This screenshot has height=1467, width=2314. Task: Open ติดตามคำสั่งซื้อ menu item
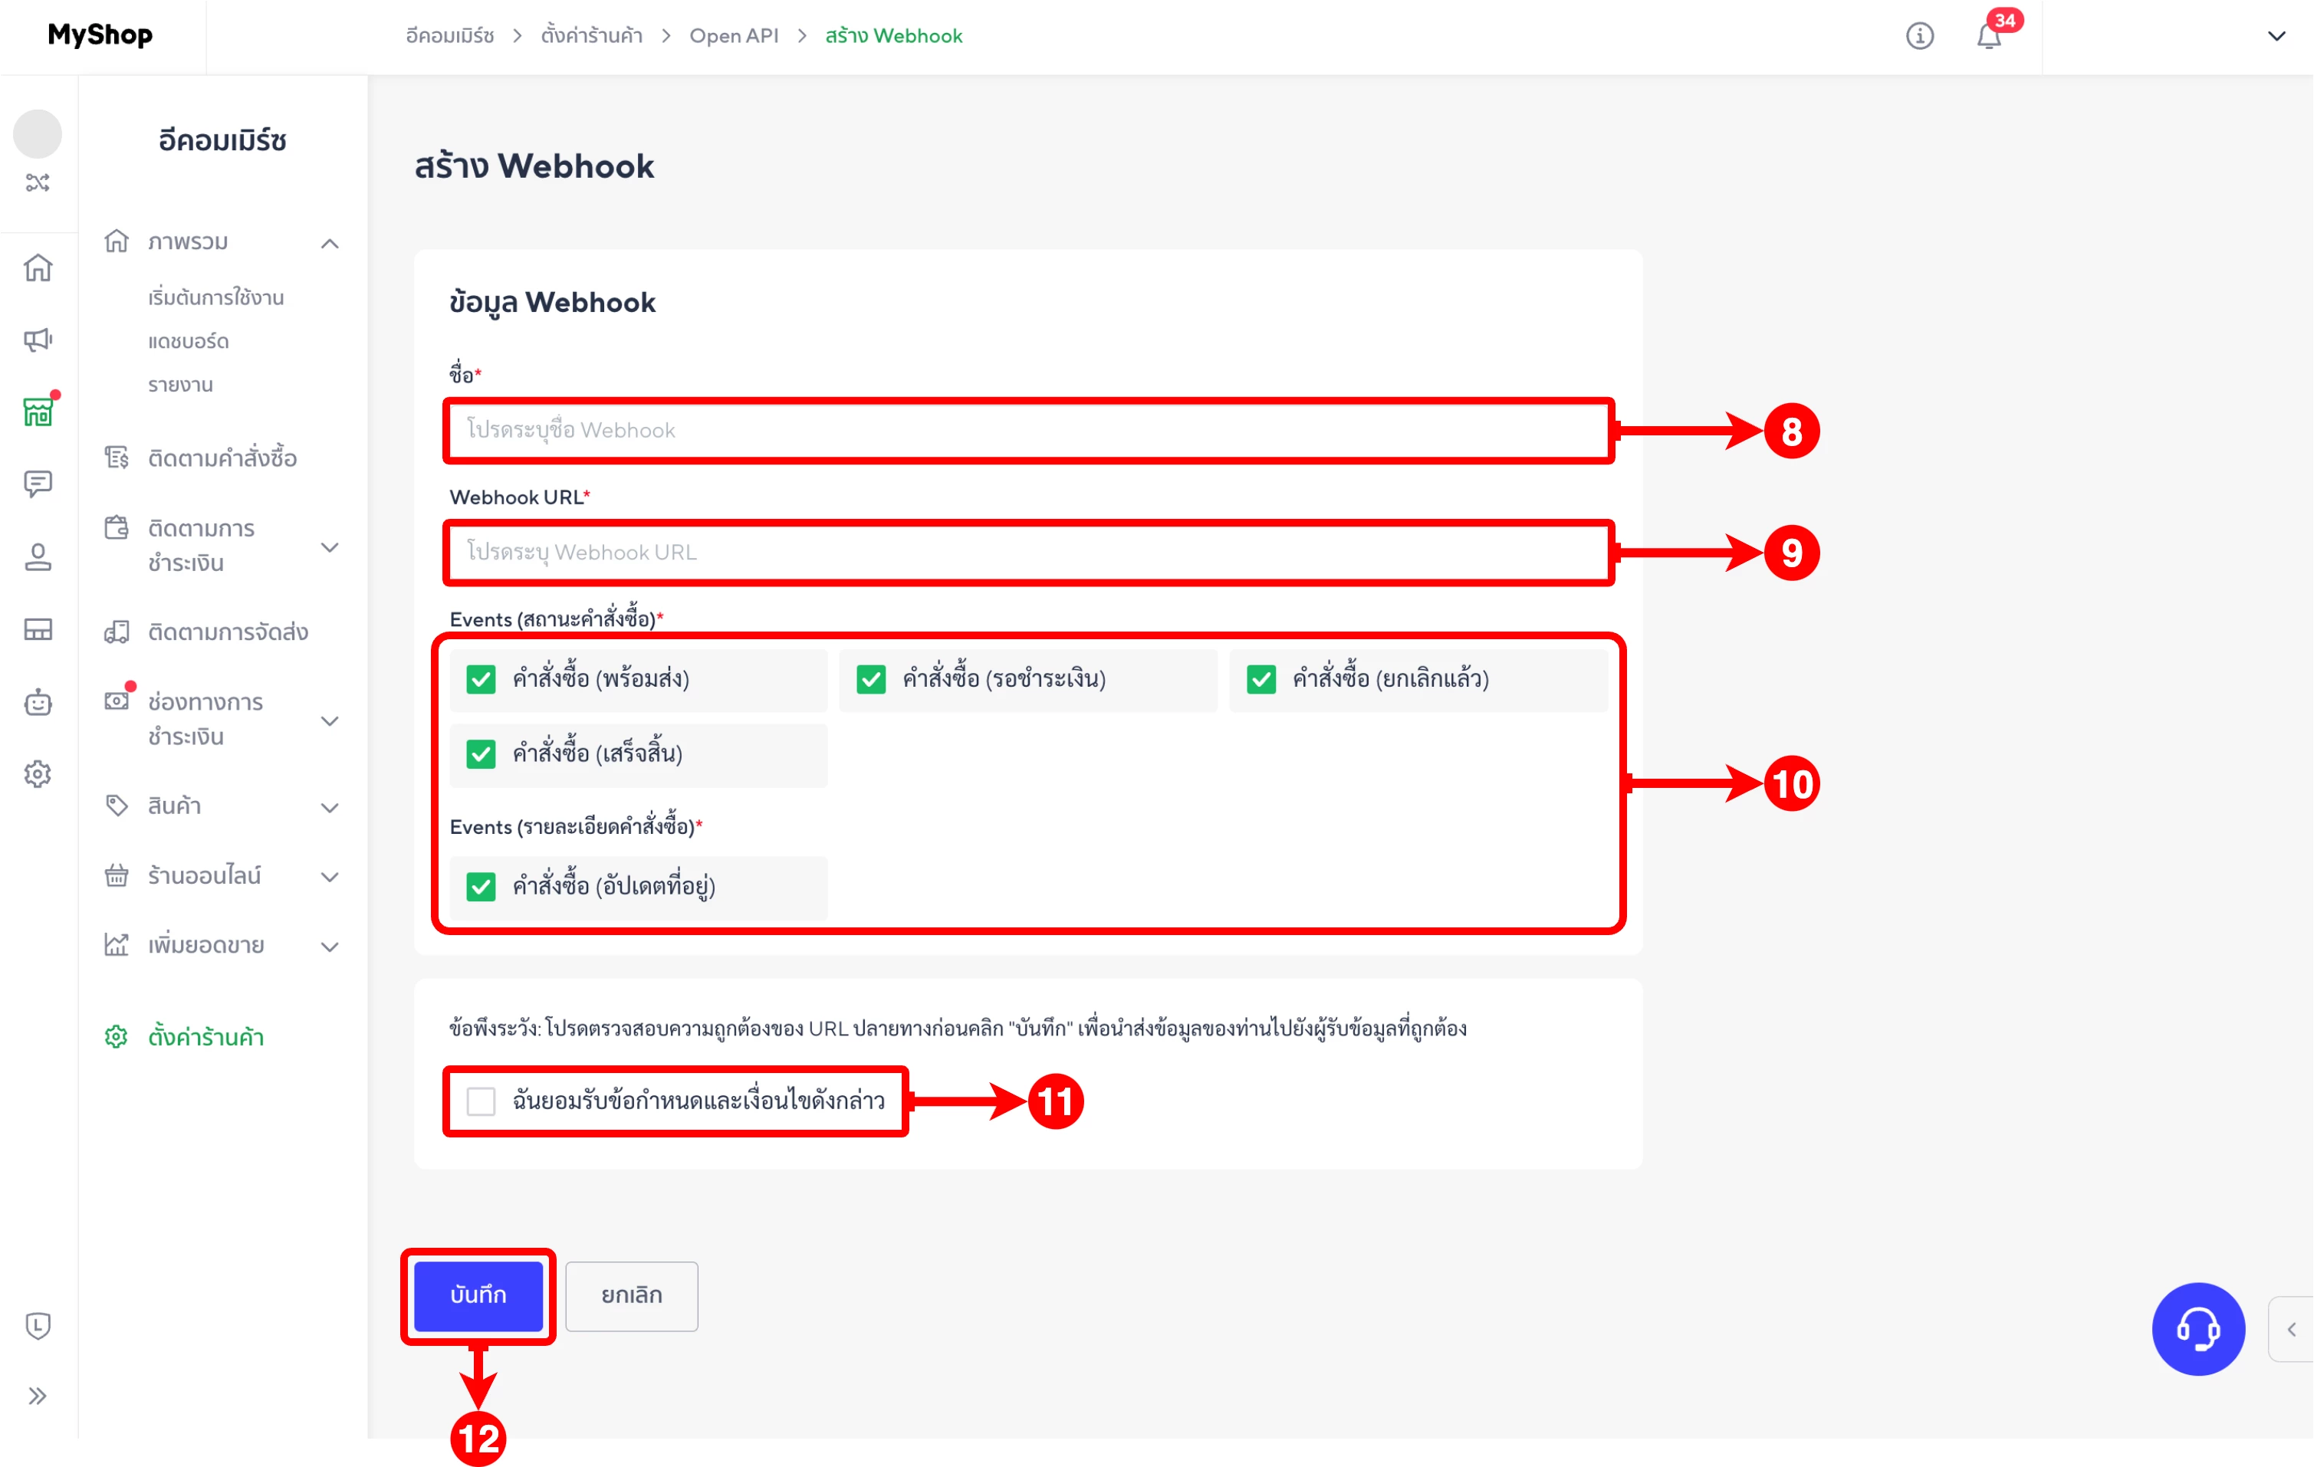222,458
